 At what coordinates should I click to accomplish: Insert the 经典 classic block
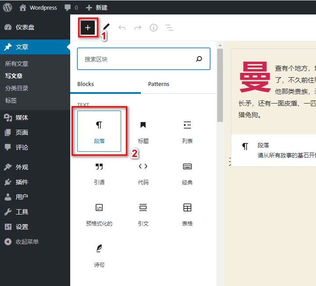point(187,172)
